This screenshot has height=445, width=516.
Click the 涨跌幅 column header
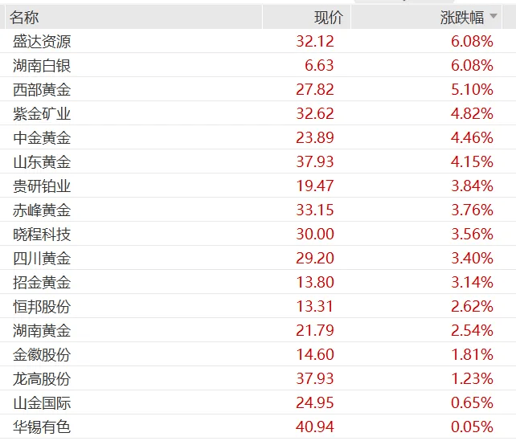[x=462, y=17]
